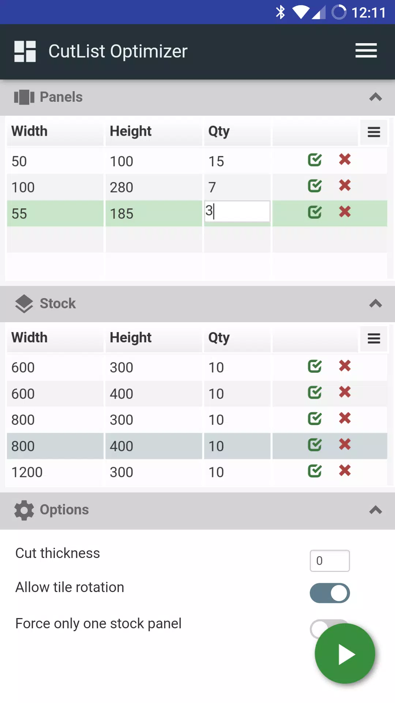
Task: Select the 800 x 400 stock width cell
Action: 55,446
